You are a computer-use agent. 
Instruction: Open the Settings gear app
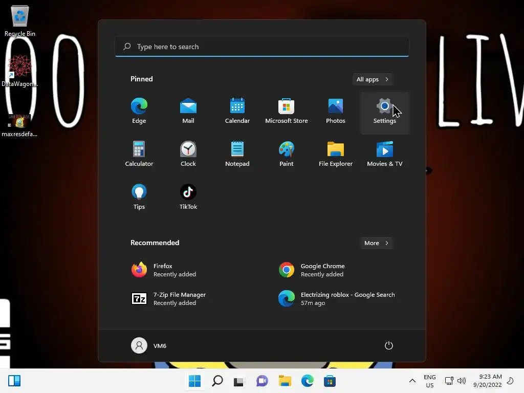pyautogui.click(x=385, y=113)
